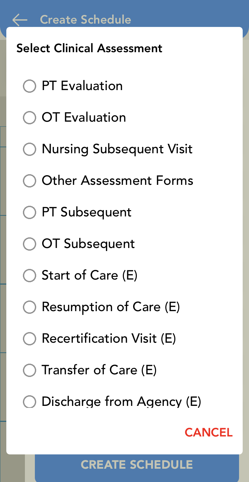249x482 pixels.
Task: Pick the PT Subsequent option
Action: 29,212
